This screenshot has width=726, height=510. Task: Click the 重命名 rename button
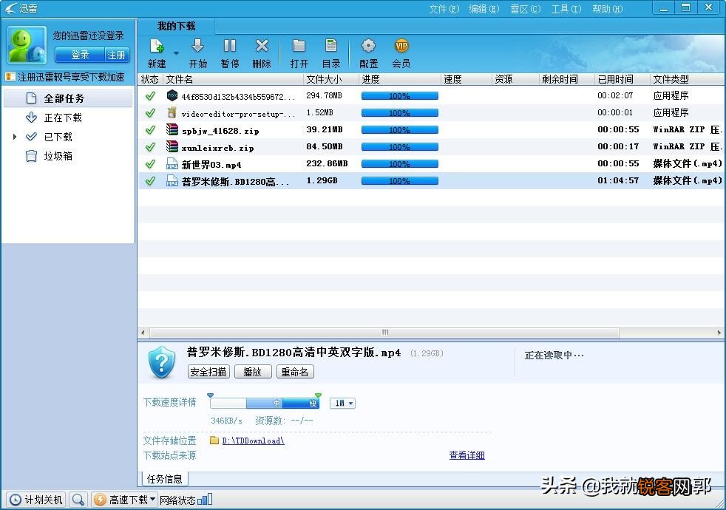pyautogui.click(x=295, y=372)
